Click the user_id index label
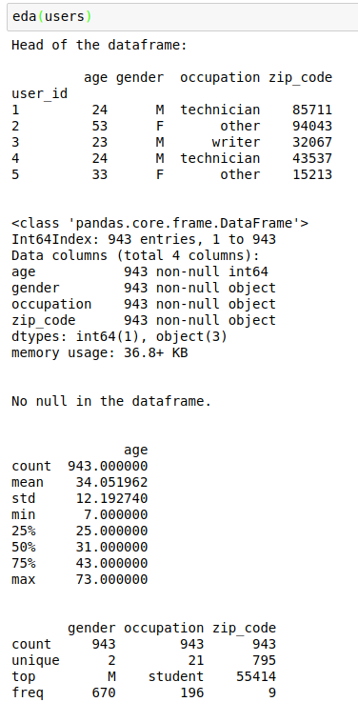Screen dimensions: 358x722 [x=40, y=94]
